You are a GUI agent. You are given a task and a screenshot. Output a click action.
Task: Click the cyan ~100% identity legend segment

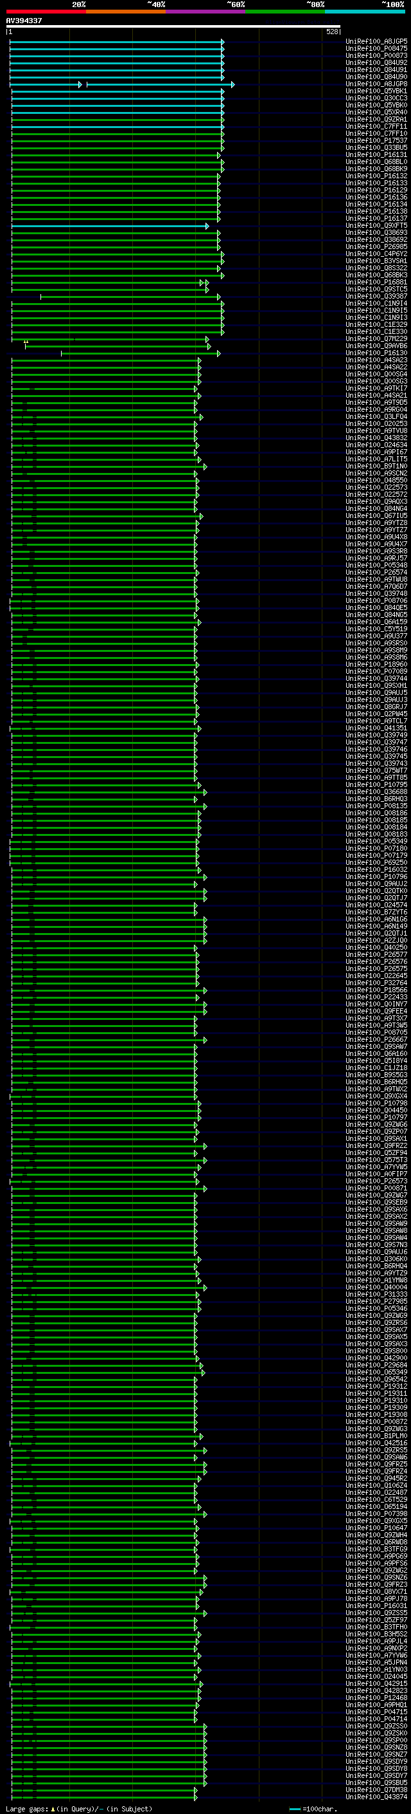coord(364,12)
